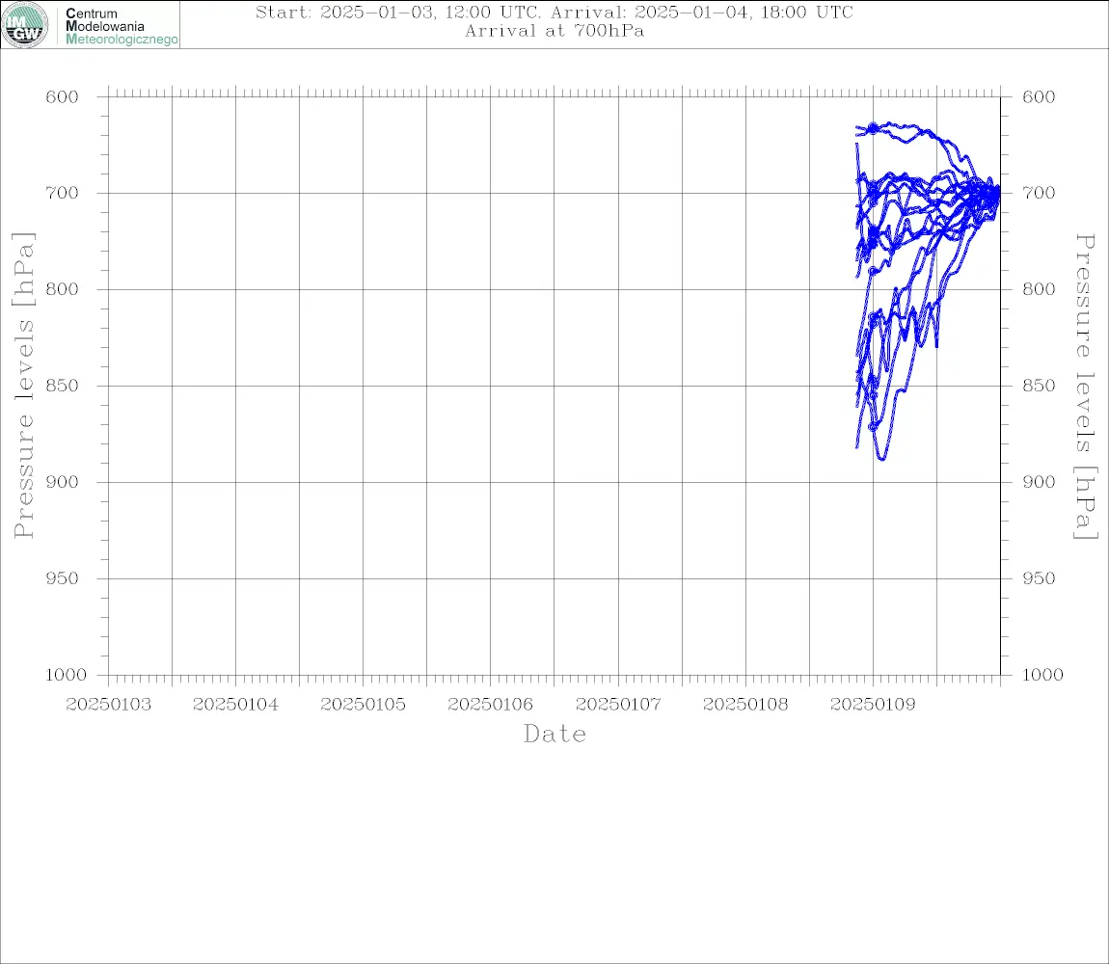1109x964 pixels.
Task: Click right axis value 950
Action: [1039, 578]
